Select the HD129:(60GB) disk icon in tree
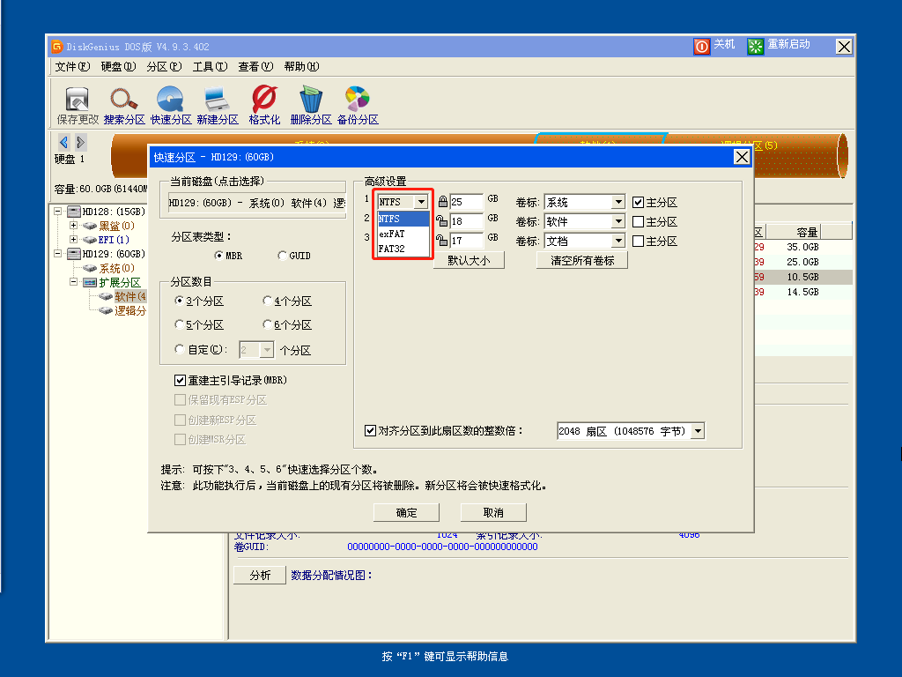Screen dimensions: 902x677 click(x=74, y=254)
